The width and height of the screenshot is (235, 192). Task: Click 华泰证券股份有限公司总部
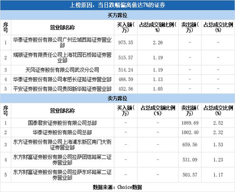[x=62, y=133]
